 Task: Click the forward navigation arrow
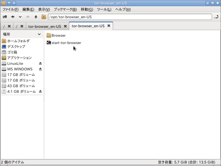(x=28, y=17)
